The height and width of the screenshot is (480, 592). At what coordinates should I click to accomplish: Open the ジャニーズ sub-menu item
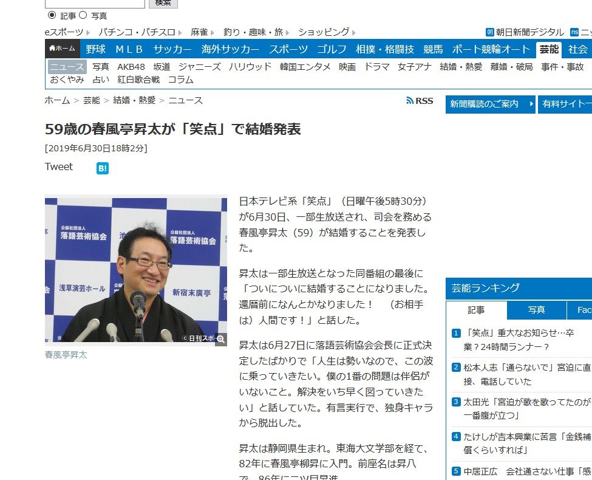click(x=199, y=67)
